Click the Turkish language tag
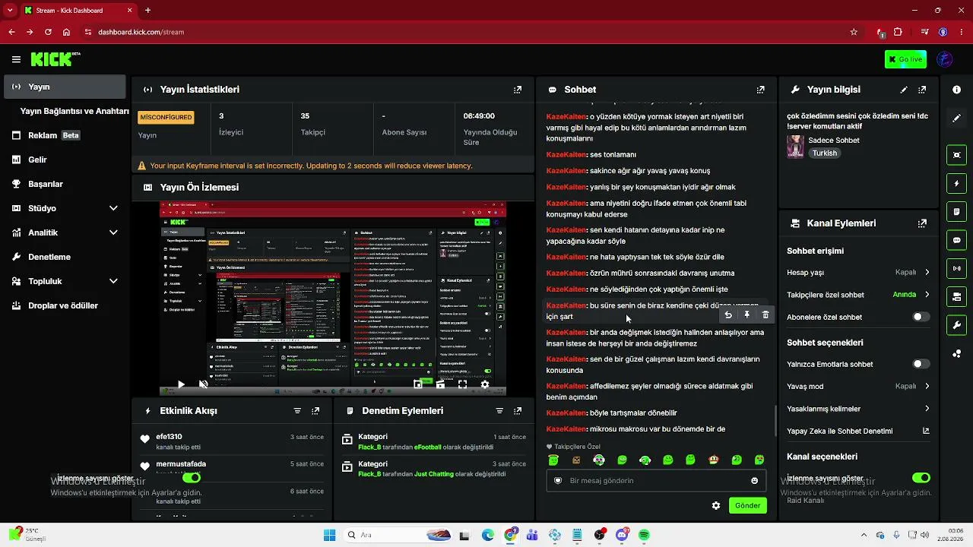973x547 pixels. pyautogui.click(x=824, y=153)
